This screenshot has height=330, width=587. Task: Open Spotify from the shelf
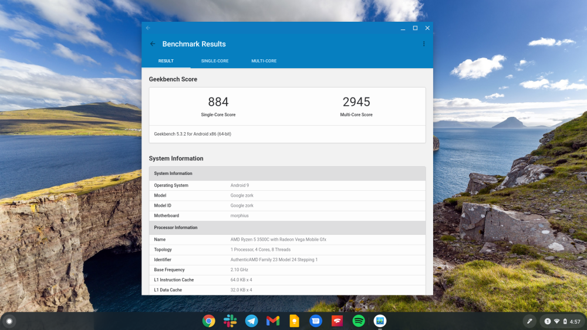pyautogui.click(x=358, y=321)
